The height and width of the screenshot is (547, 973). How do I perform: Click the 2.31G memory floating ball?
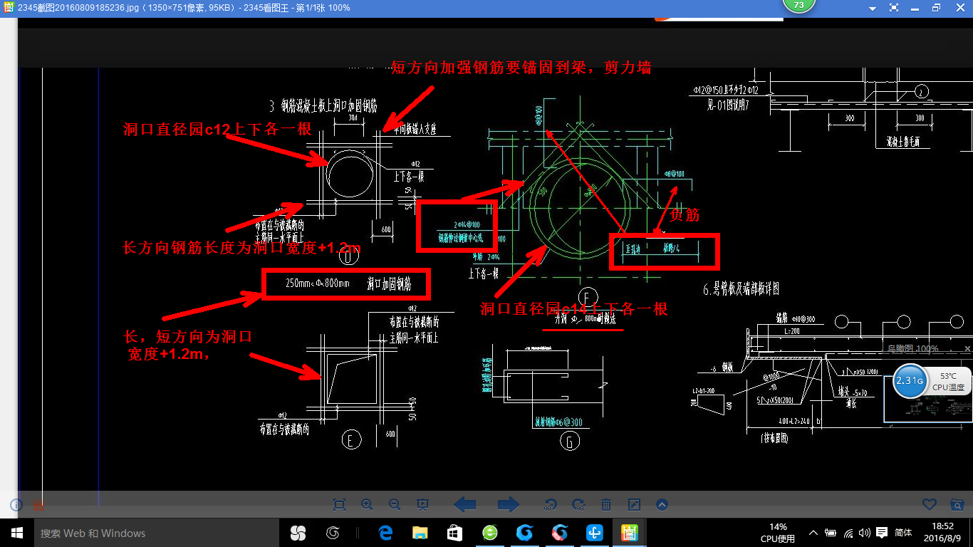[910, 381]
